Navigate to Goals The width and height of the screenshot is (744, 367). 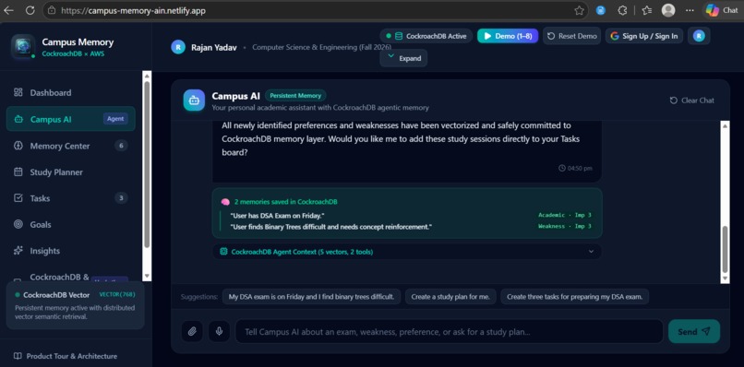pos(71,224)
